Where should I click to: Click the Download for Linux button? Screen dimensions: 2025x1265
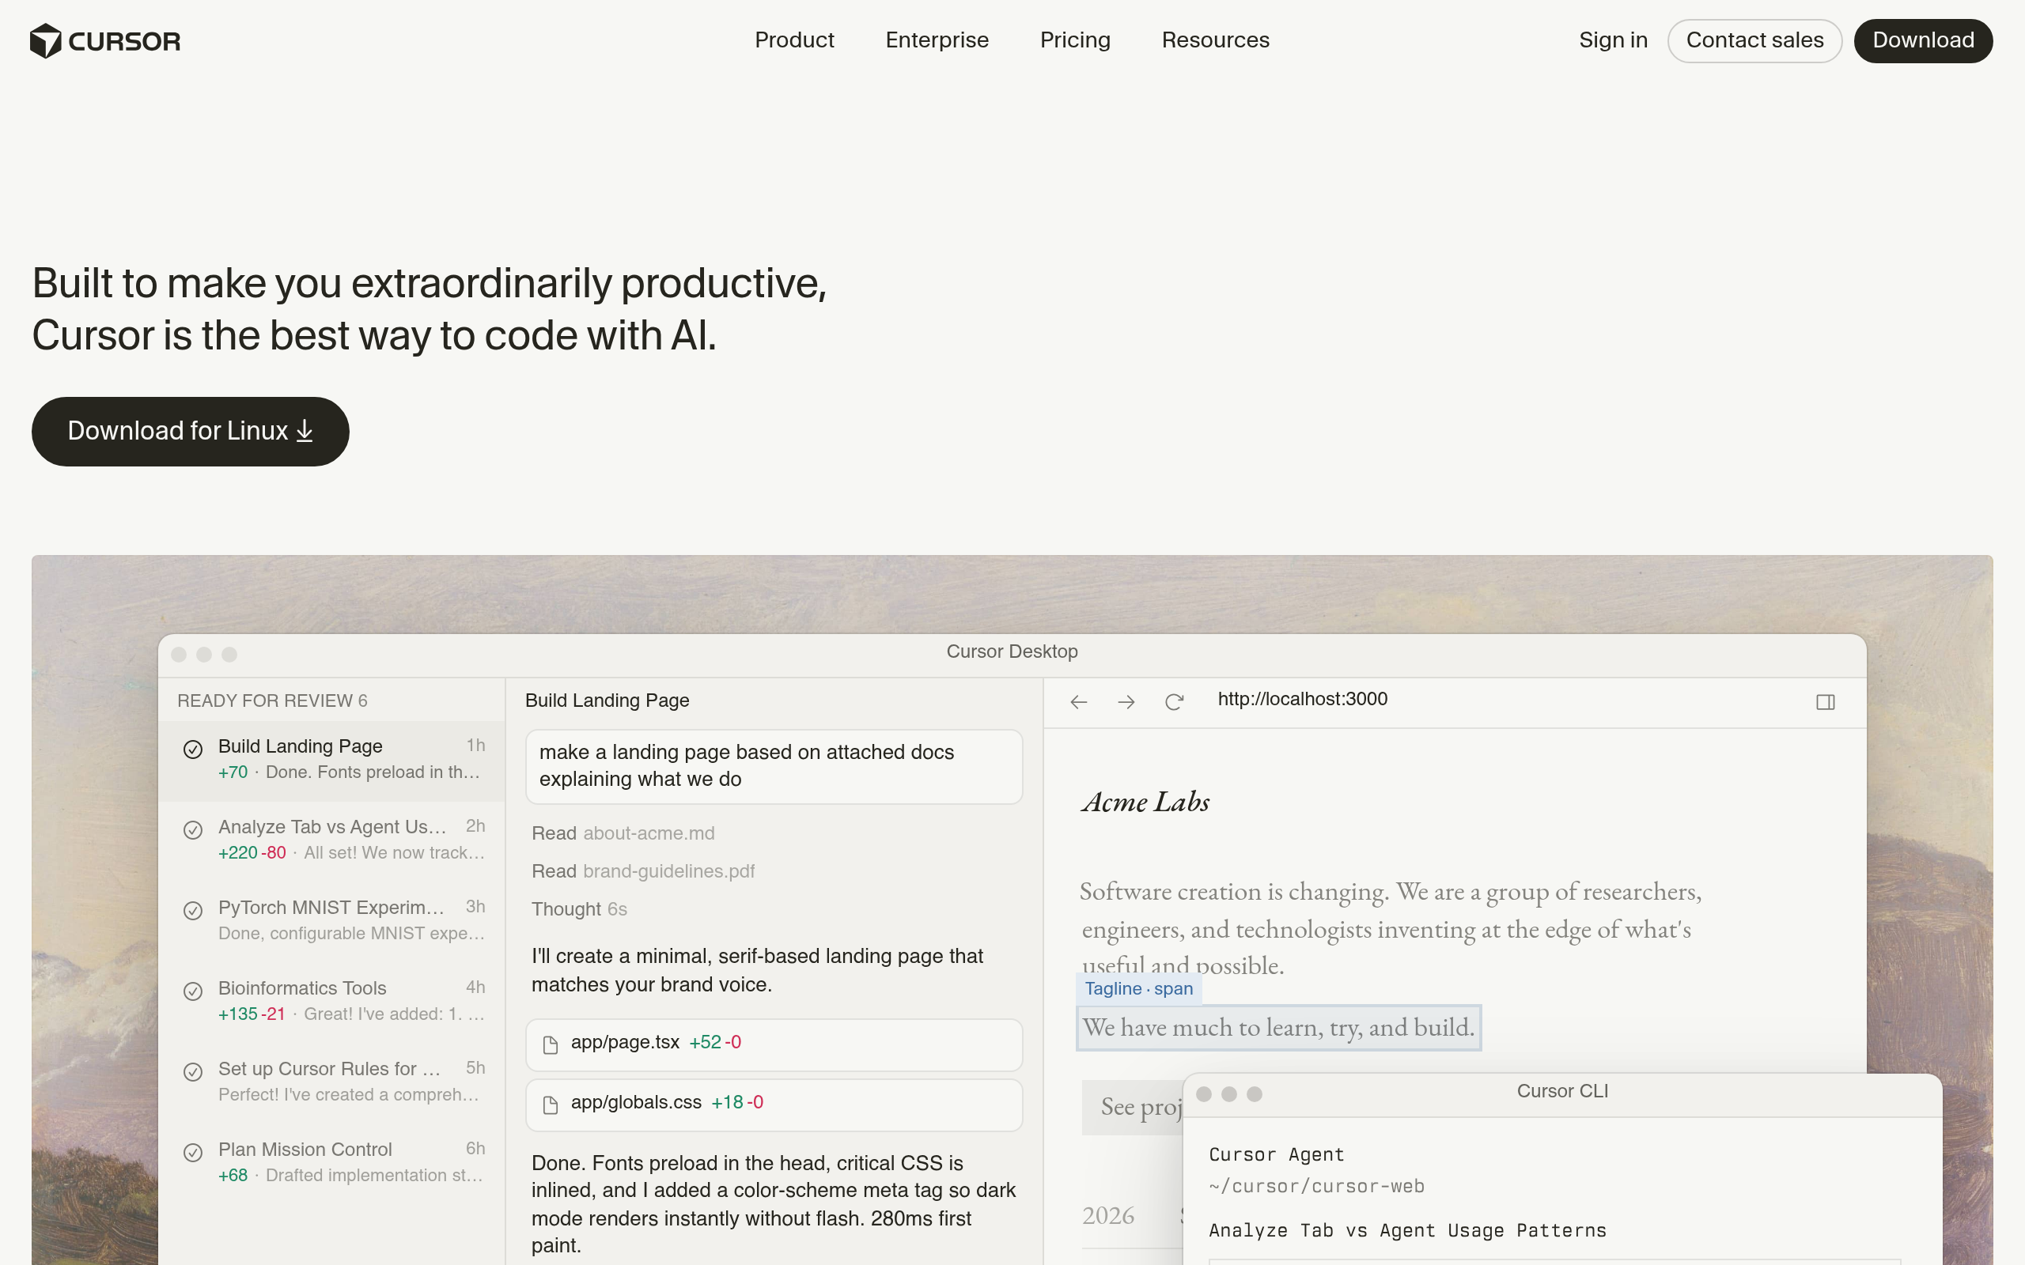[x=191, y=432]
